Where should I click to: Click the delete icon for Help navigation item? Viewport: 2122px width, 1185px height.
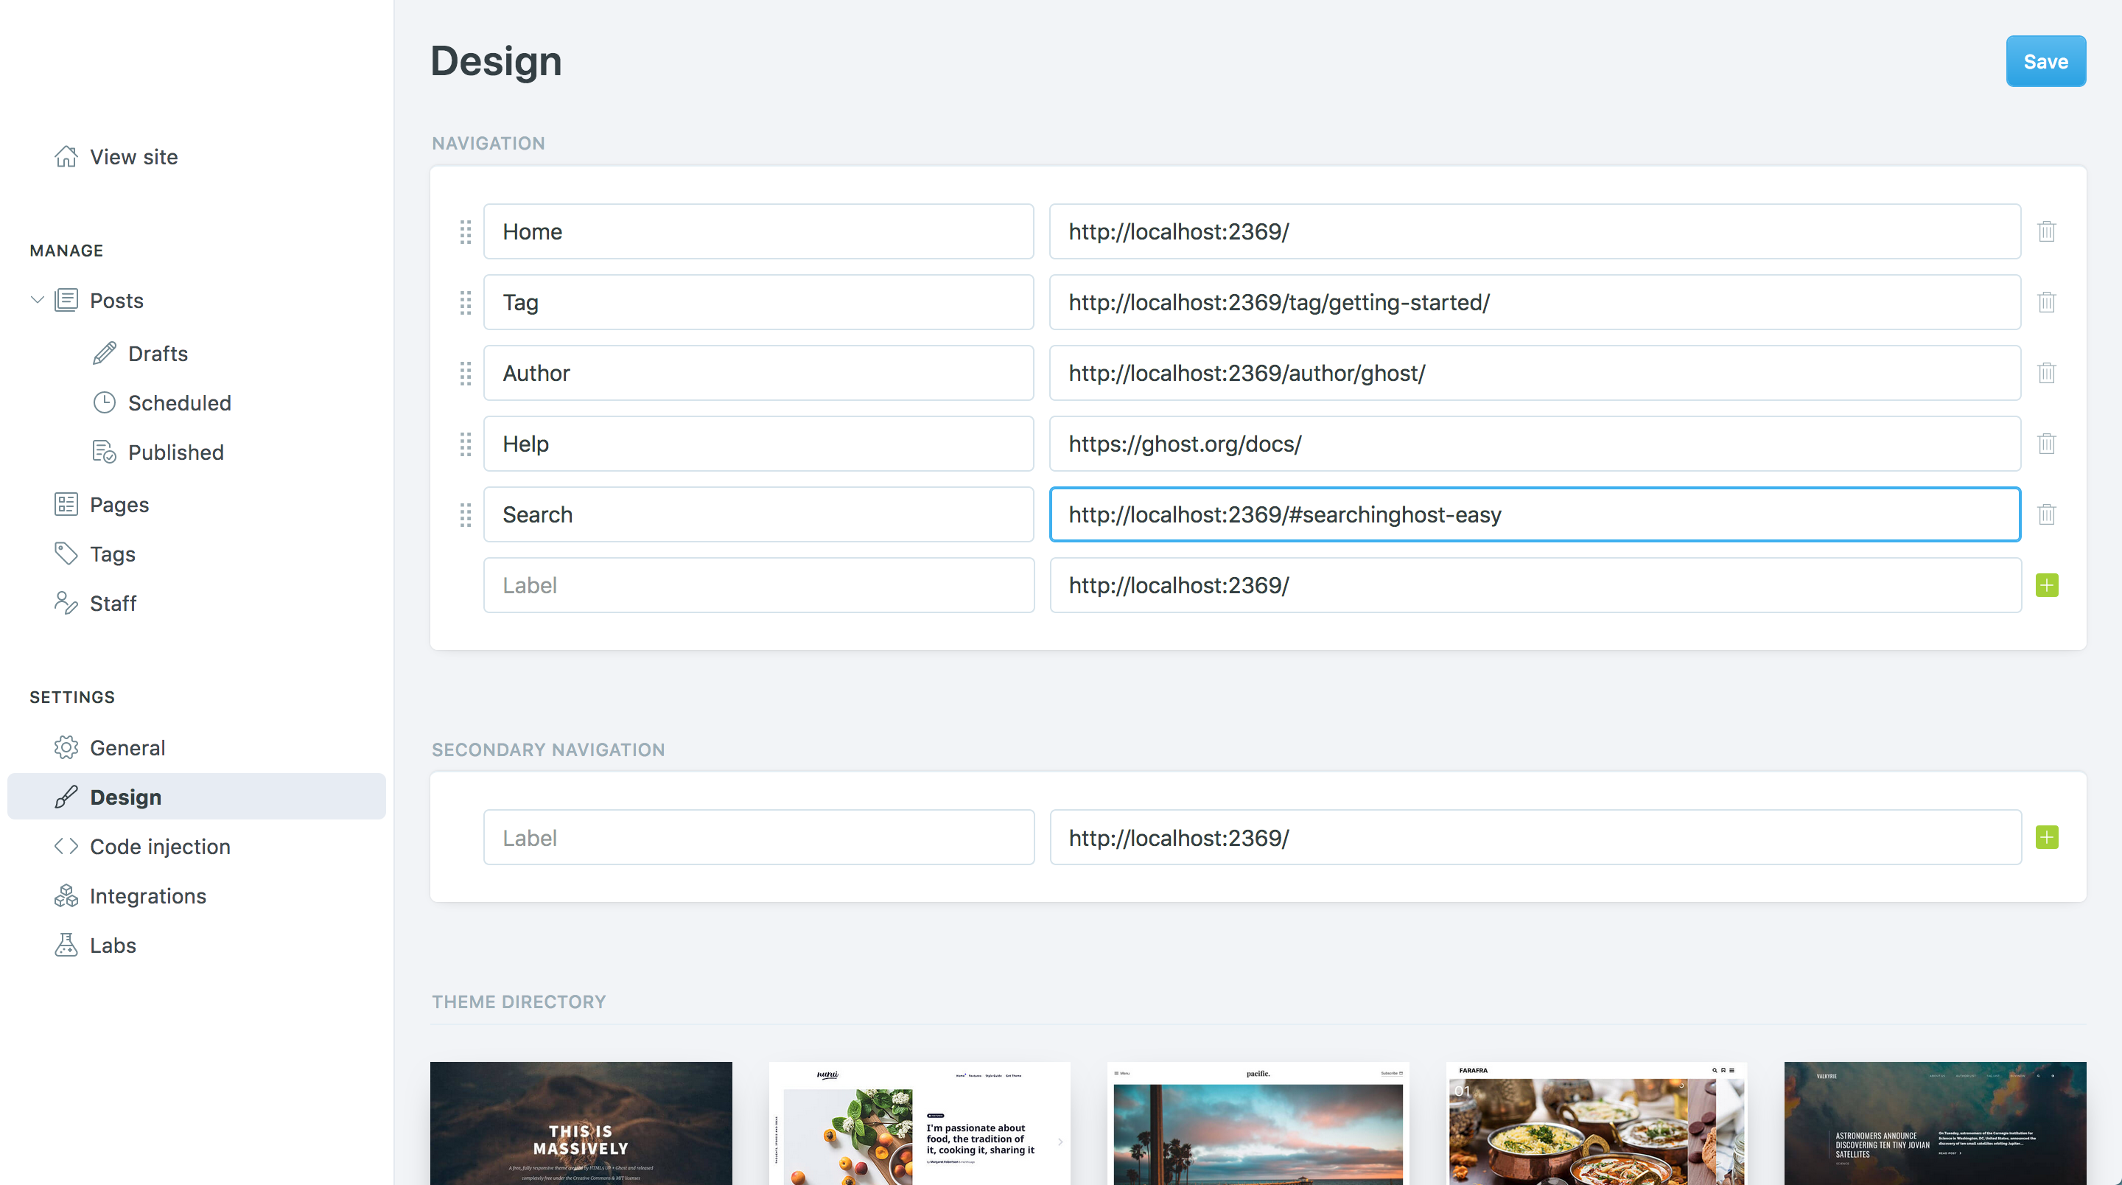coord(2046,443)
